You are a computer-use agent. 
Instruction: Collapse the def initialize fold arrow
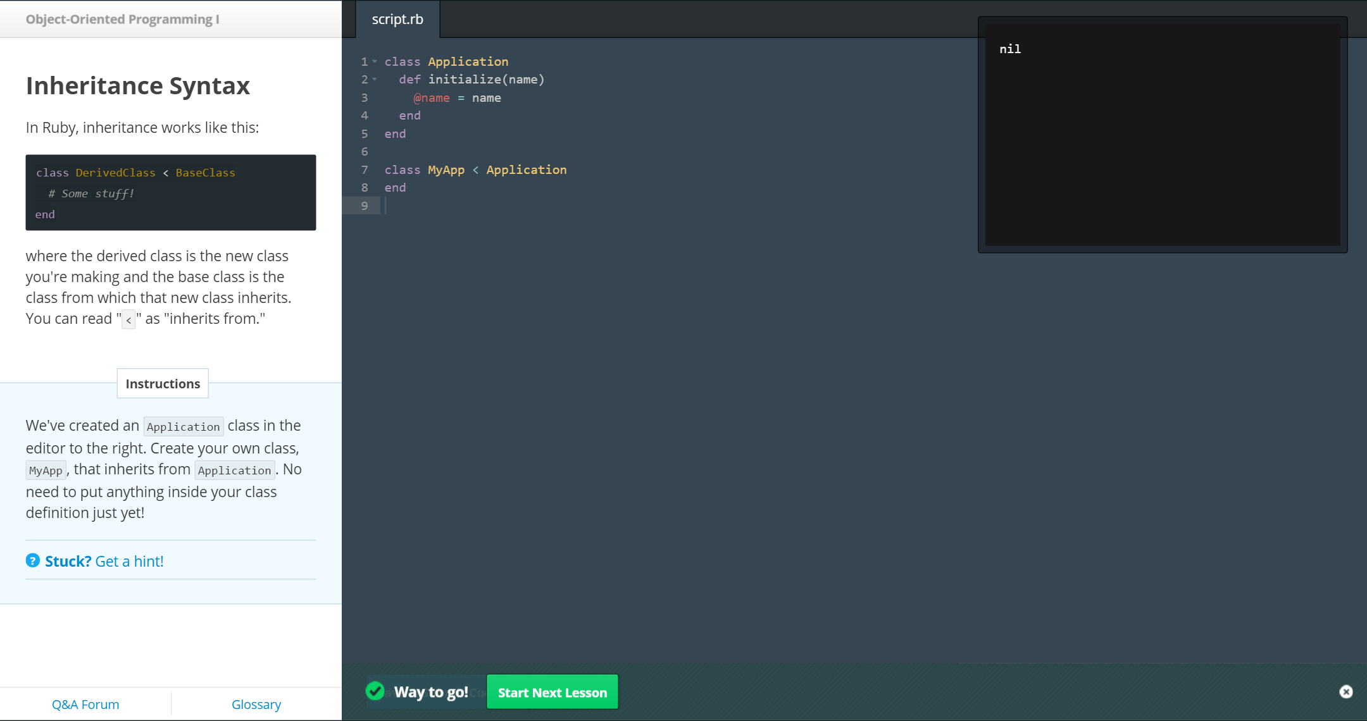click(375, 80)
